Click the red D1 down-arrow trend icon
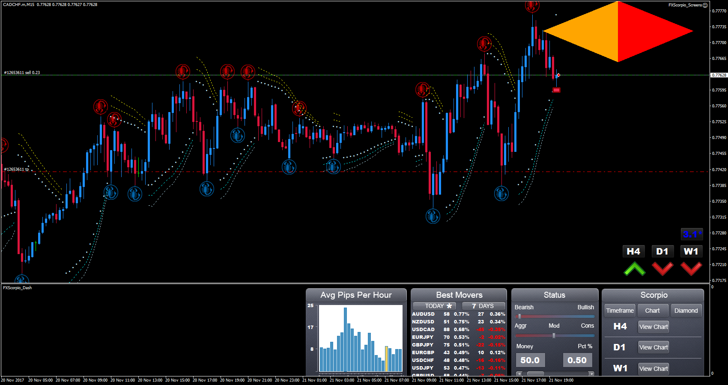 pos(662,269)
